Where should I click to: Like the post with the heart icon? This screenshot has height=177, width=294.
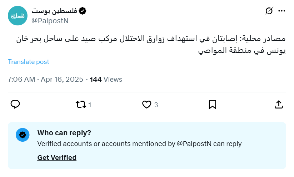tap(146, 105)
